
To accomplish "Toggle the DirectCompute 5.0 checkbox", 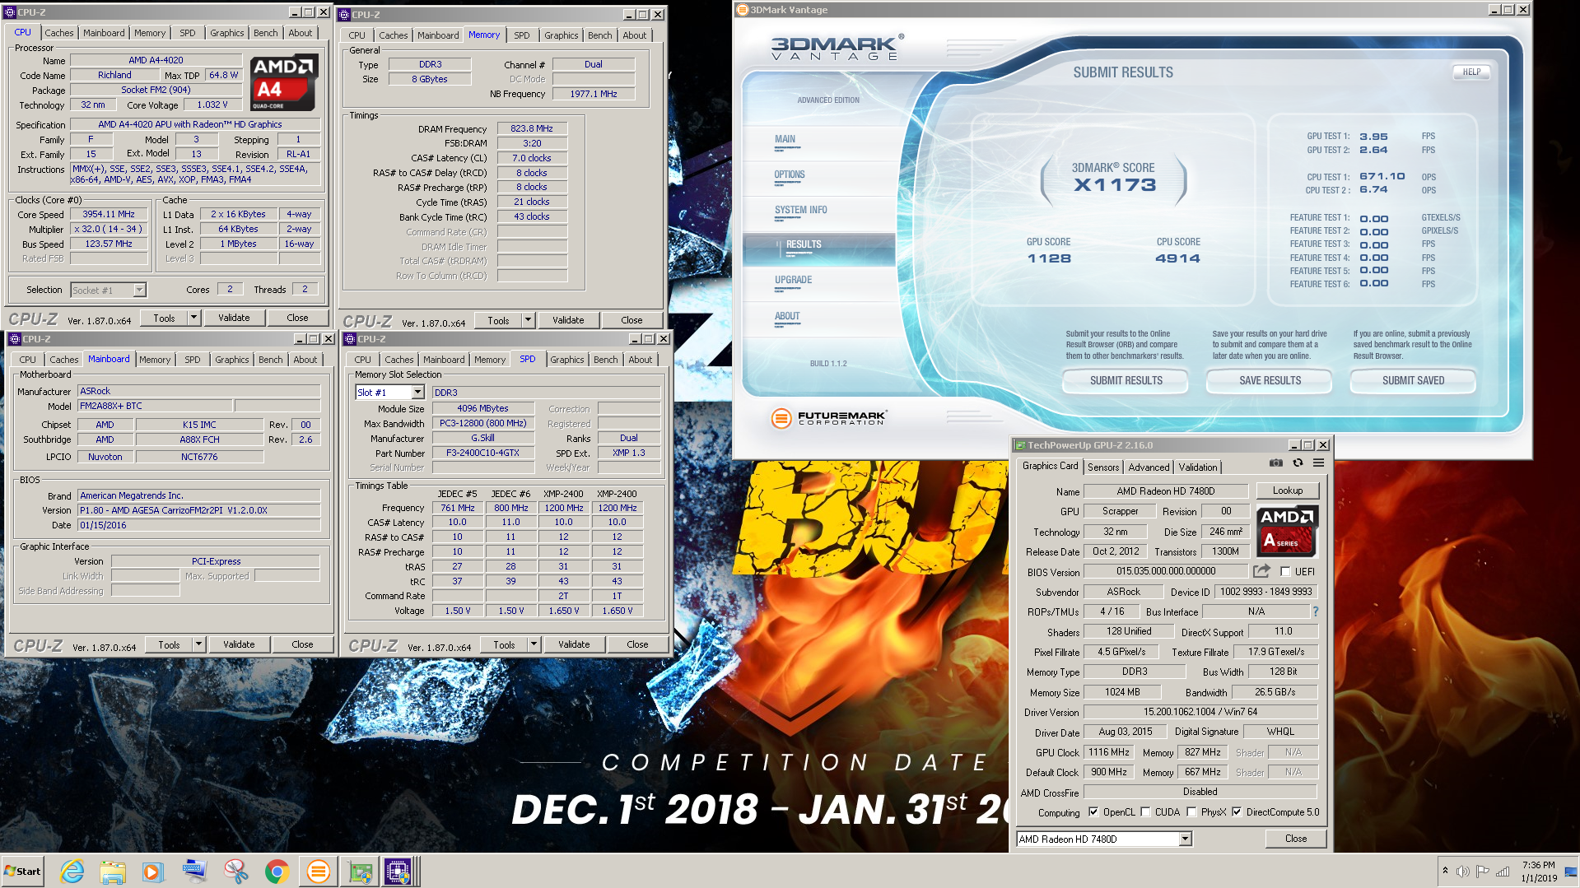I will pos(1237,812).
